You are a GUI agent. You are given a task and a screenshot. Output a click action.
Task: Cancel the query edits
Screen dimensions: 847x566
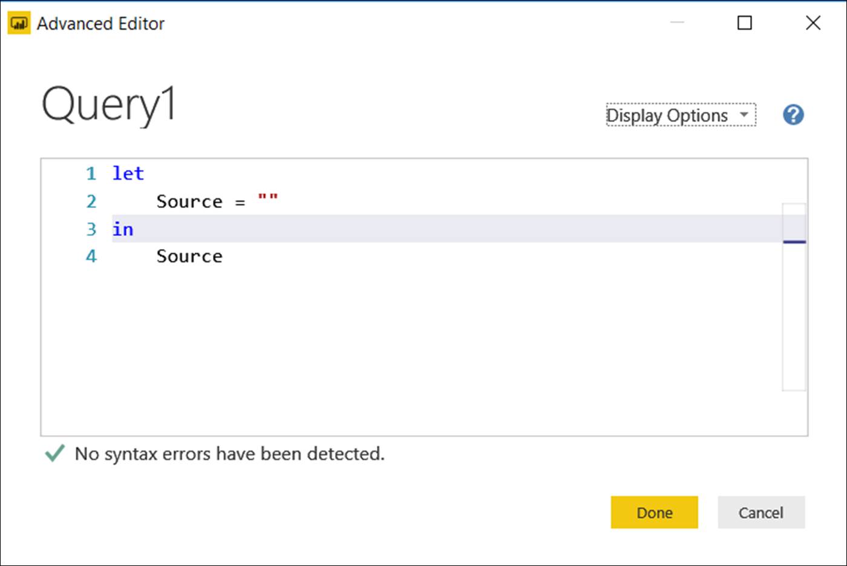tap(760, 512)
